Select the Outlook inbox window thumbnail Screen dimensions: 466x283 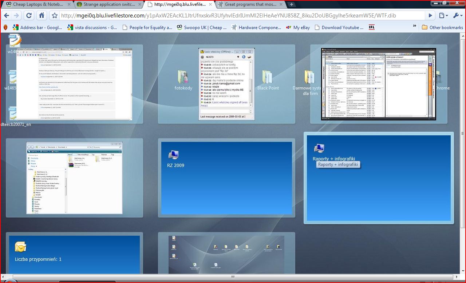click(378, 84)
